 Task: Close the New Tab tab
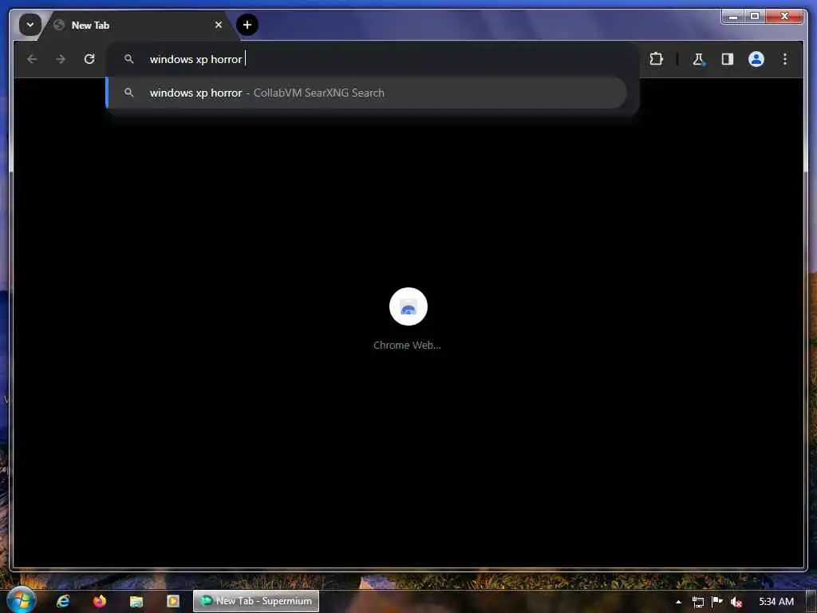(x=219, y=25)
